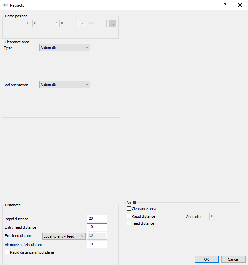This screenshot has height=265, width=248.
Task: Expand the Tool orientation dropdown
Action: [x=64, y=85]
